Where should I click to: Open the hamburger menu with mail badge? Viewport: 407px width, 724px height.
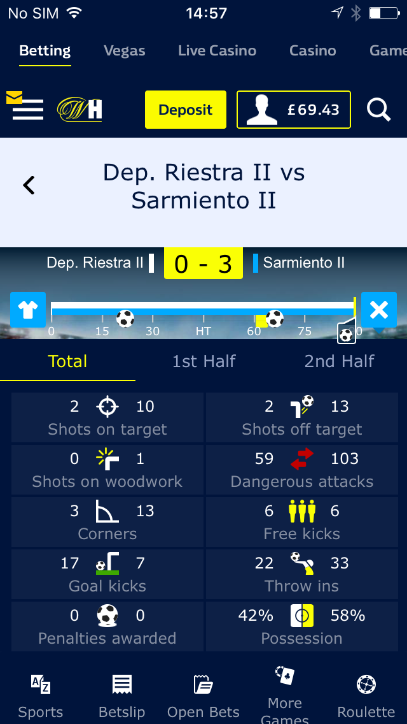[x=25, y=106]
